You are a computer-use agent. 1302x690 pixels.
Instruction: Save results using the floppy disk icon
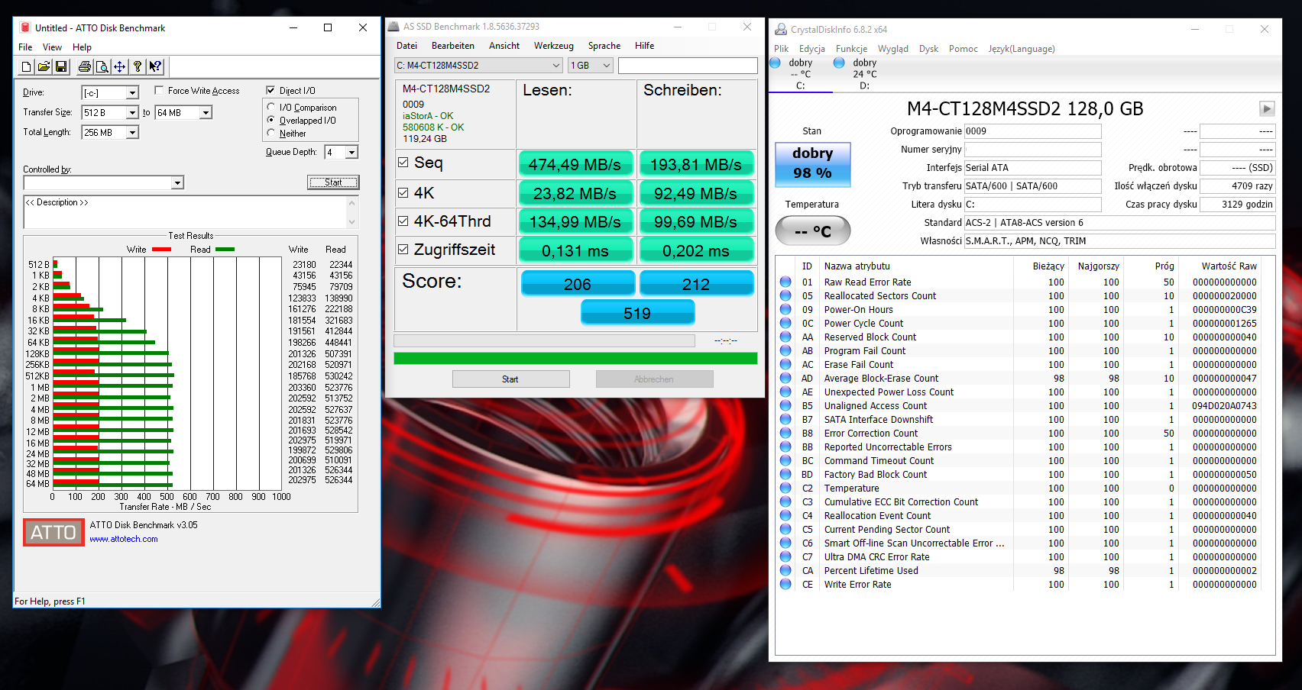(61, 67)
